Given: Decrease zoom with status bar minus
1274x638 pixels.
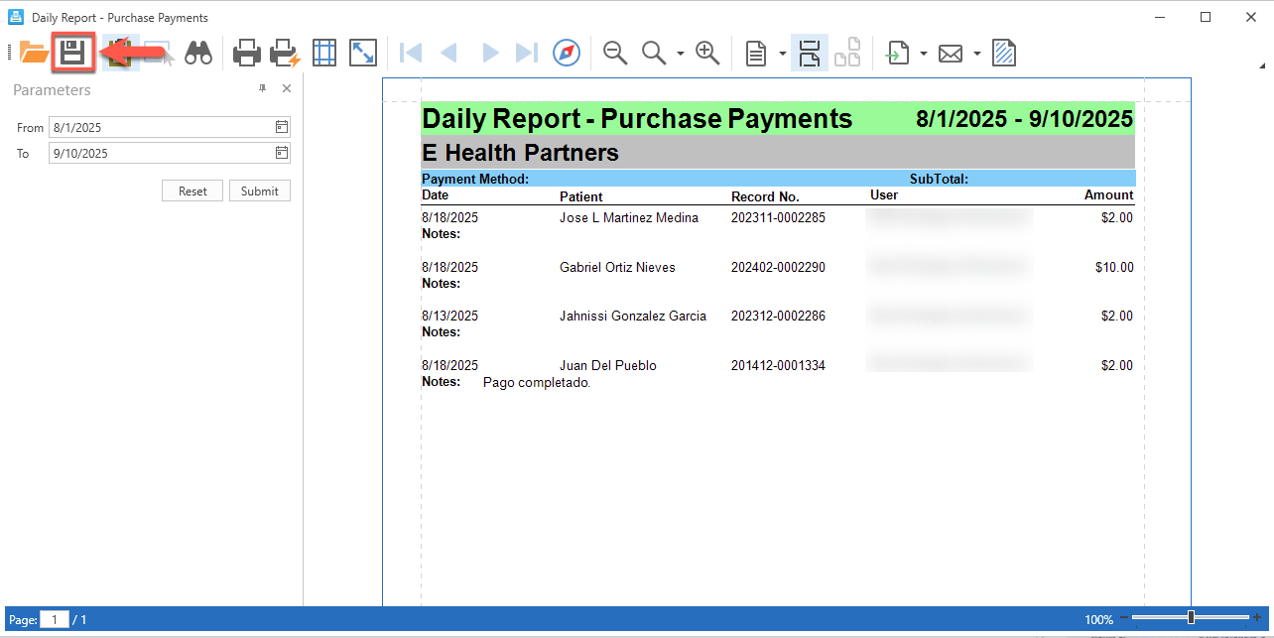Looking at the screenshot, I should pos(1124,618).
